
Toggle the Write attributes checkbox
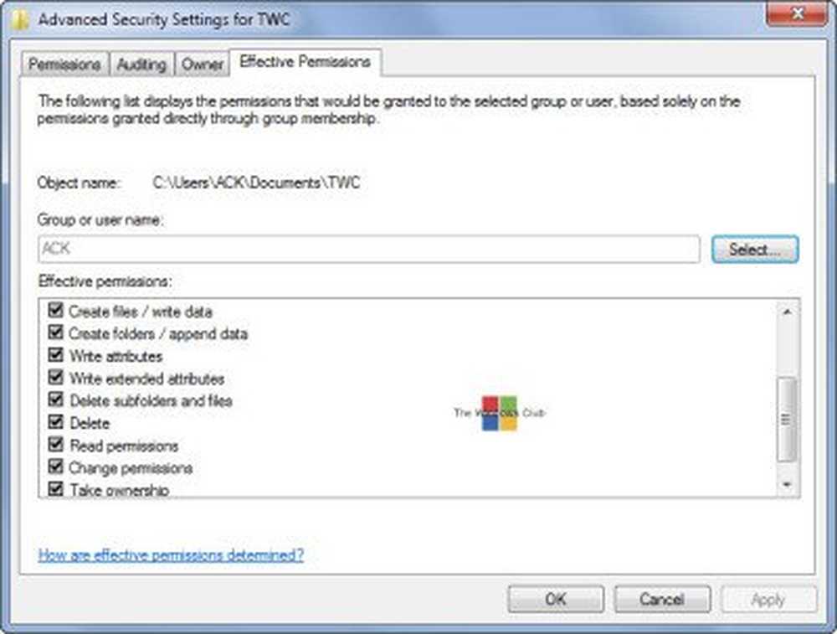pos(56,355)
